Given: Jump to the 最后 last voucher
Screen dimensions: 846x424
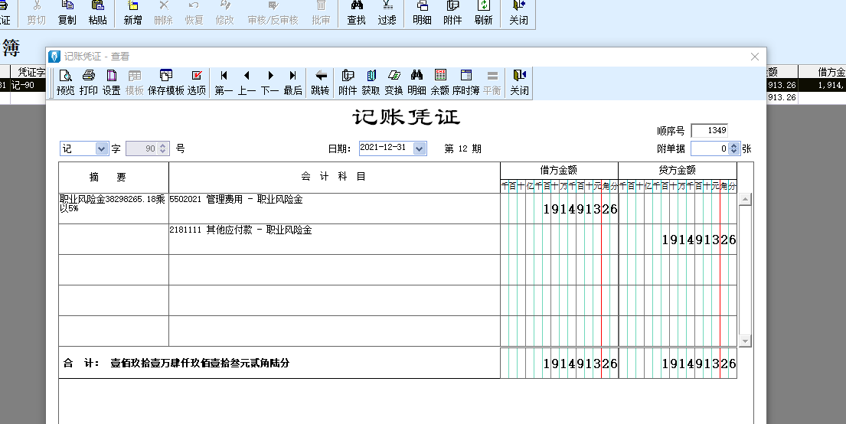Looking at the screenshot, I should 292,82.
